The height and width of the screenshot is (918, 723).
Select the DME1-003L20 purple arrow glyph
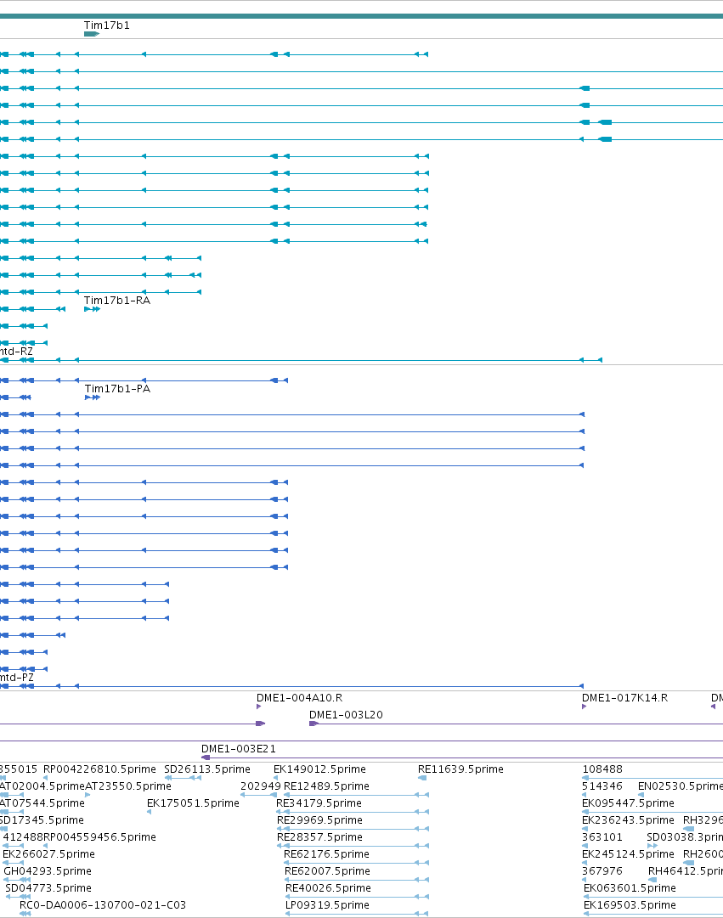[314, 724]
